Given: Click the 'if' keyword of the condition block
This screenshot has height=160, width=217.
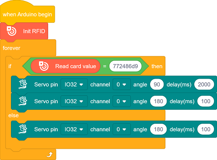Looking at the screenshot, I should [x=10, y=66].
